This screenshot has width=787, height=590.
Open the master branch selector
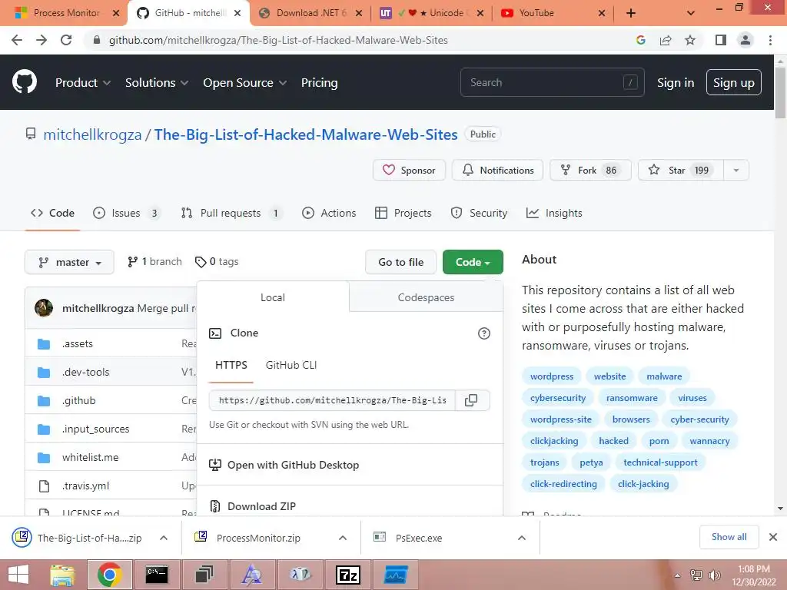point(69,263)
